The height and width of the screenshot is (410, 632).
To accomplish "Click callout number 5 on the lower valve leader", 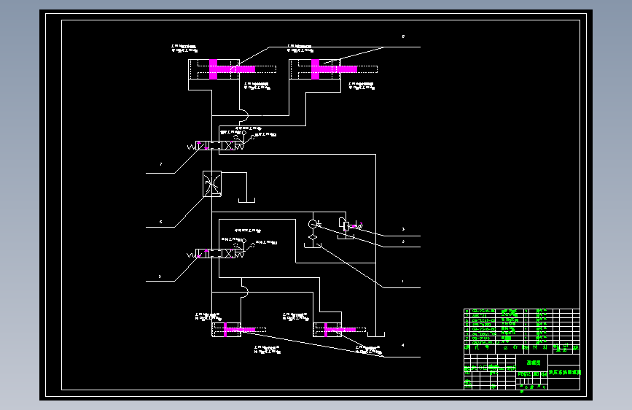I will click(x=160, y=276).
